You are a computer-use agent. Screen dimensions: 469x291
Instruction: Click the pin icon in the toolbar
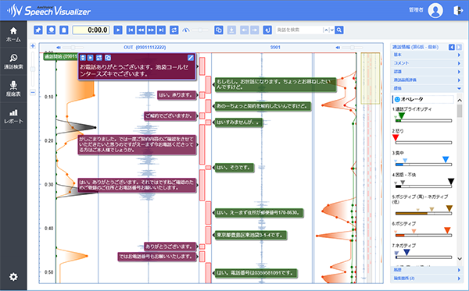pyautogui.click(x=38, y=30)
